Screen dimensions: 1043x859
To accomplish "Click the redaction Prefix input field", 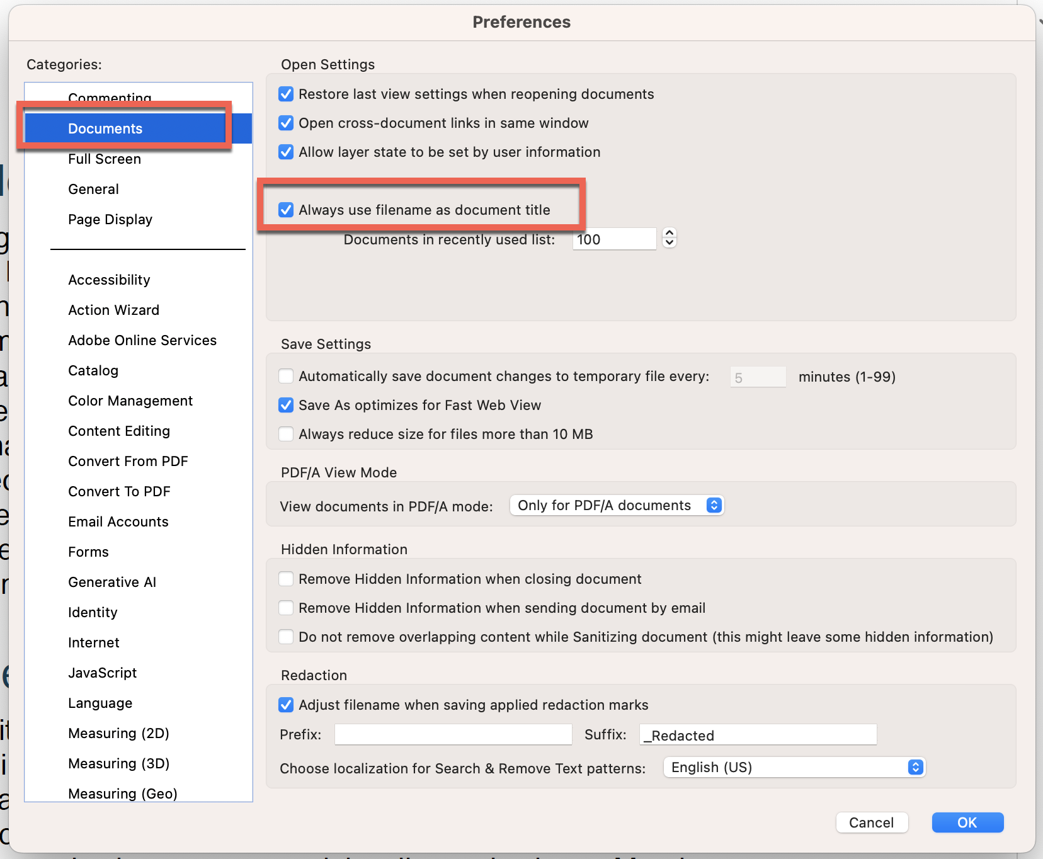I will pos(452,734).
